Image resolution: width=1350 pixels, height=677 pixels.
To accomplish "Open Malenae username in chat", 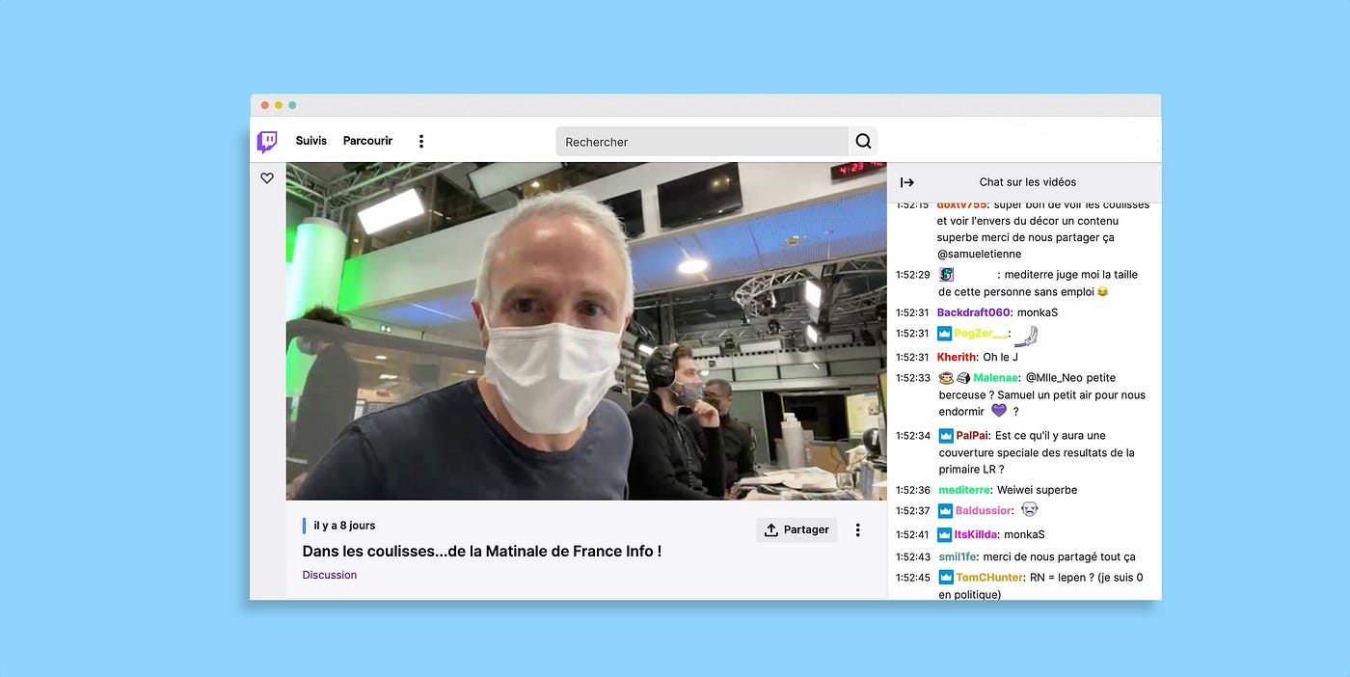I will point(994,378).
